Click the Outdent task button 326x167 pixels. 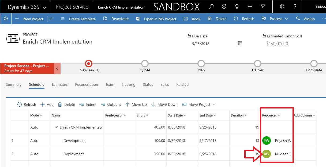click(111, 104)
